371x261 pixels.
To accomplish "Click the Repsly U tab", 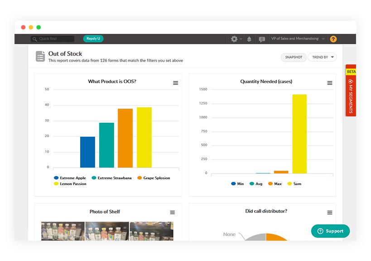I will [x=93, y=39].
